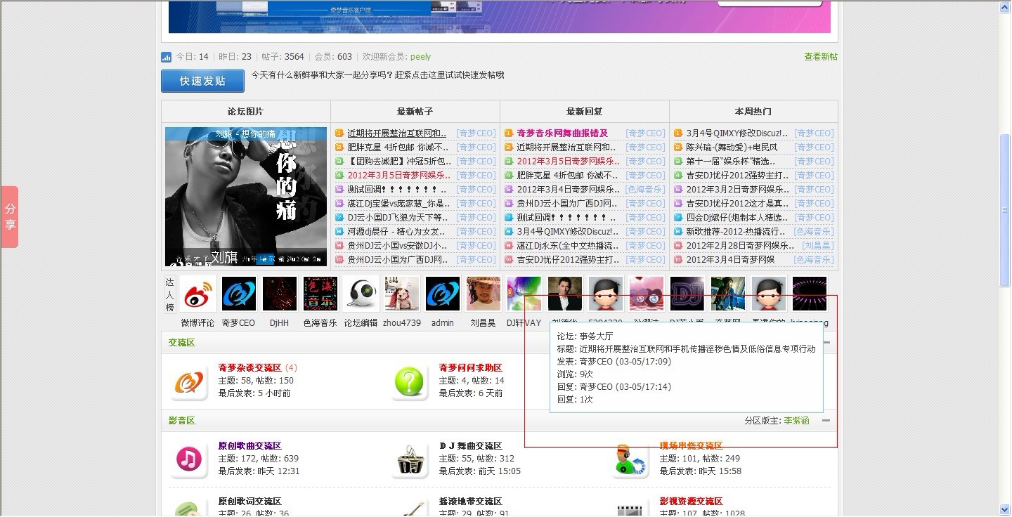This screenshot has width=1012, height=517.
Task: Collapse the 交流区 section
Action: [826, 343]
